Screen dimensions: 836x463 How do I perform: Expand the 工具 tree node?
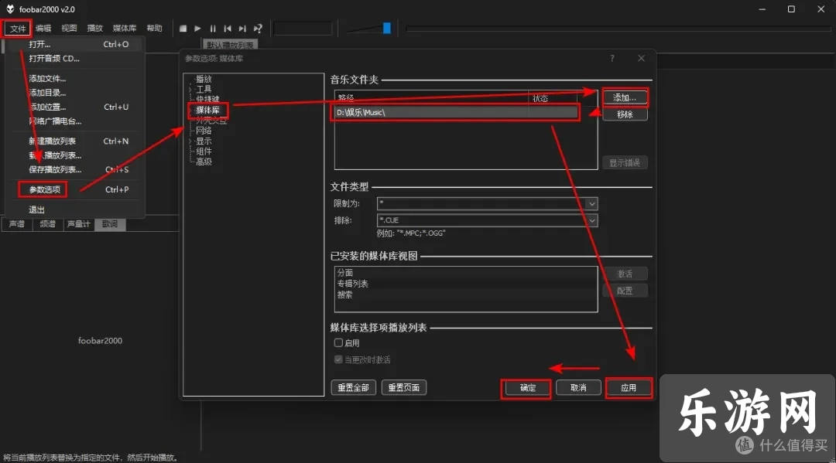click(190, 89)
